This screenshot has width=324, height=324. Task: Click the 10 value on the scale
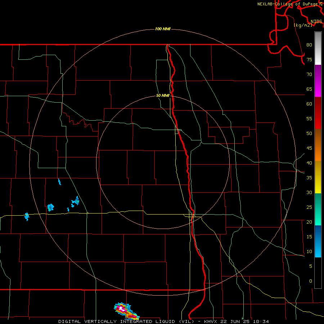pos(309,252)
